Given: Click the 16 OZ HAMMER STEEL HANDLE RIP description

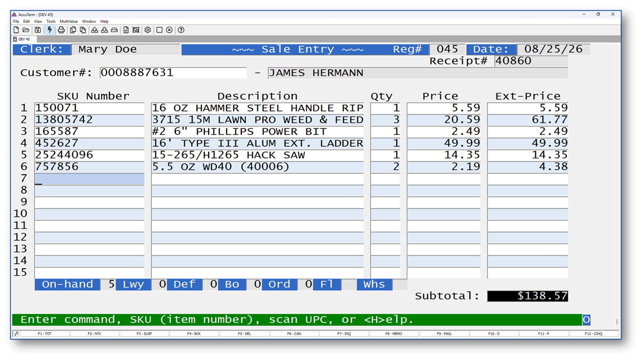Looking at the screenshot, I should point(257,108).
